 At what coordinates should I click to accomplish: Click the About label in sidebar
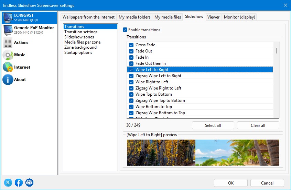20,80
